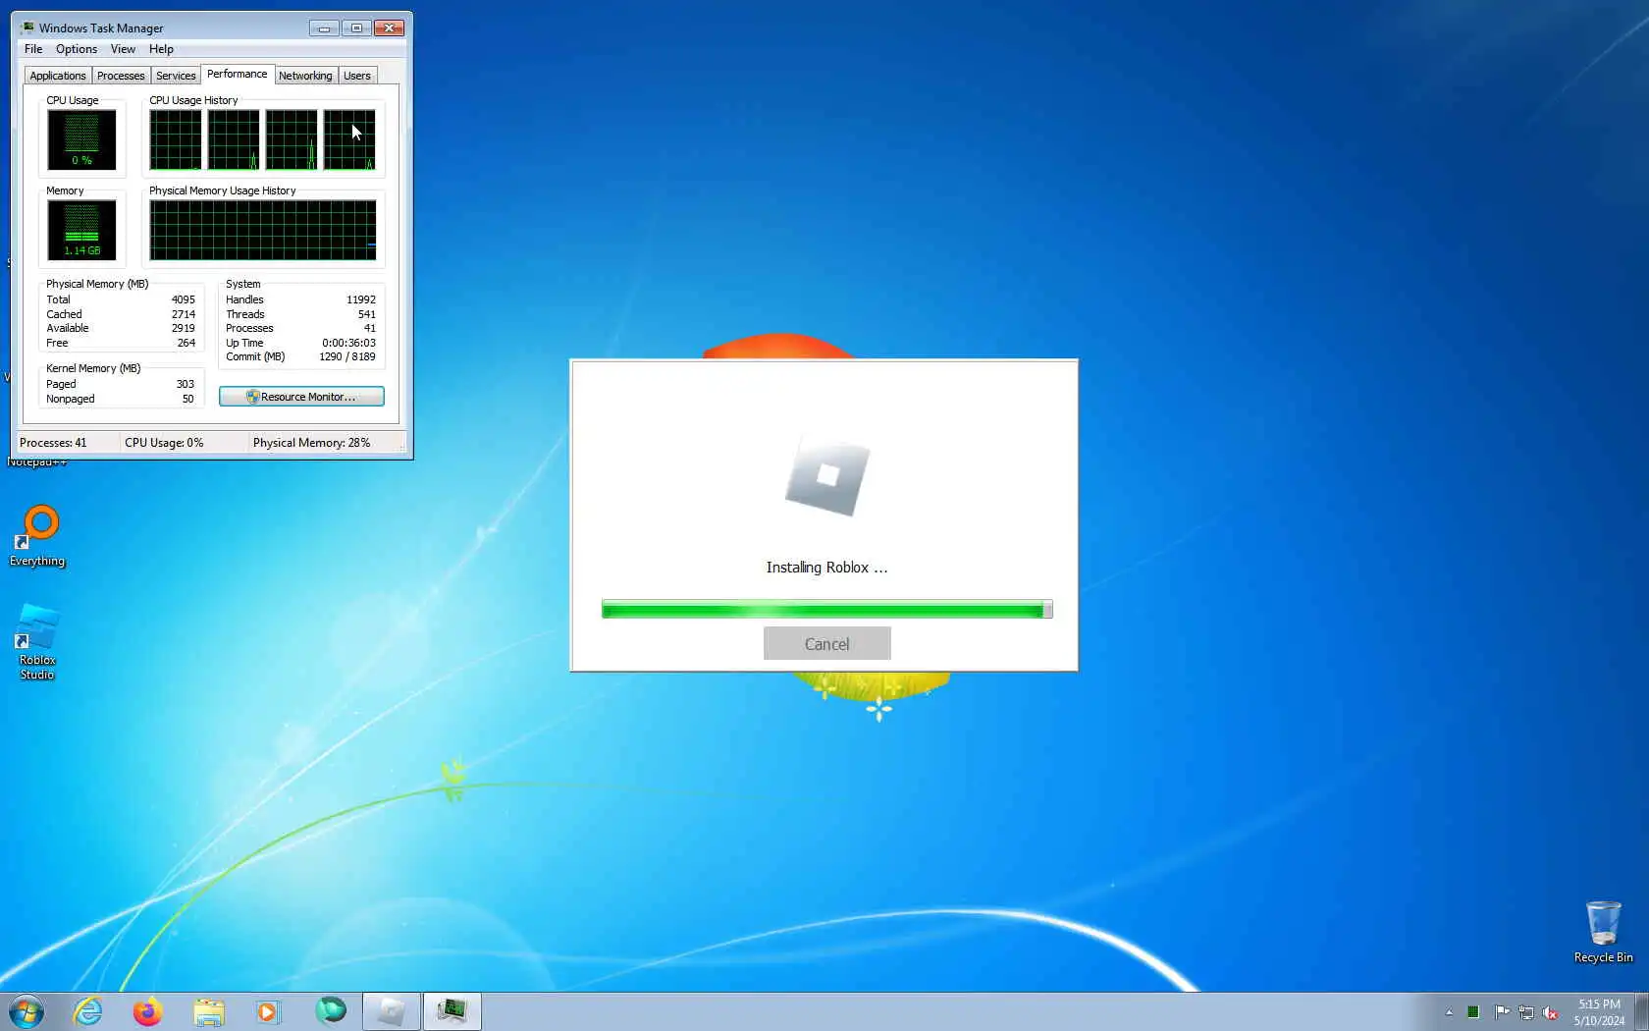Screen dimensions: 1649x1031
Task: Open the Windows Start menu orb
Action: [x=26, y=1011]
